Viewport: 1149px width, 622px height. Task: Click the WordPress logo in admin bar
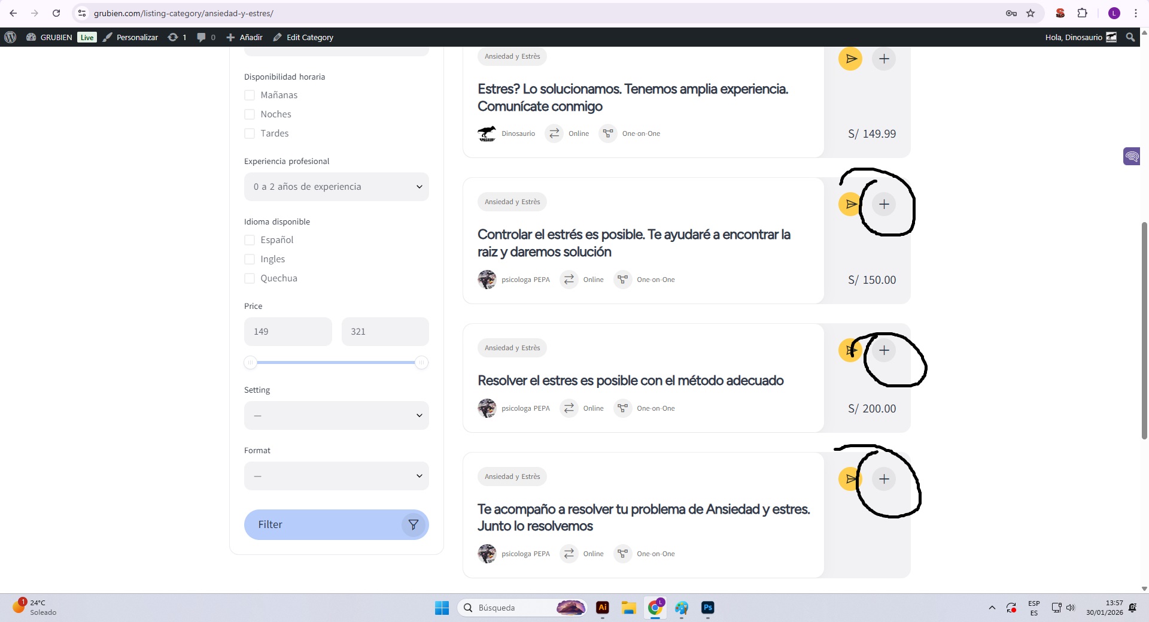[x=10, y=37]
